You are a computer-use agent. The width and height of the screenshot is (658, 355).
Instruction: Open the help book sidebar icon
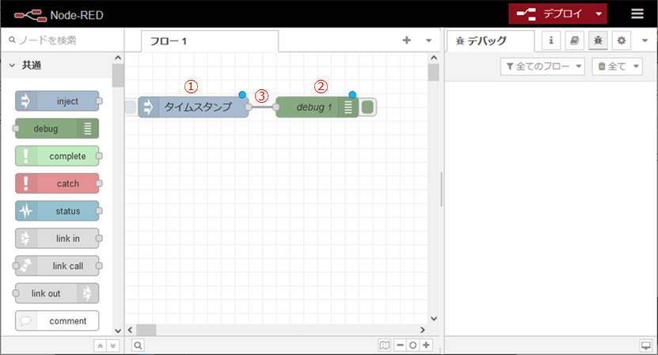click(x=575, y=40)
